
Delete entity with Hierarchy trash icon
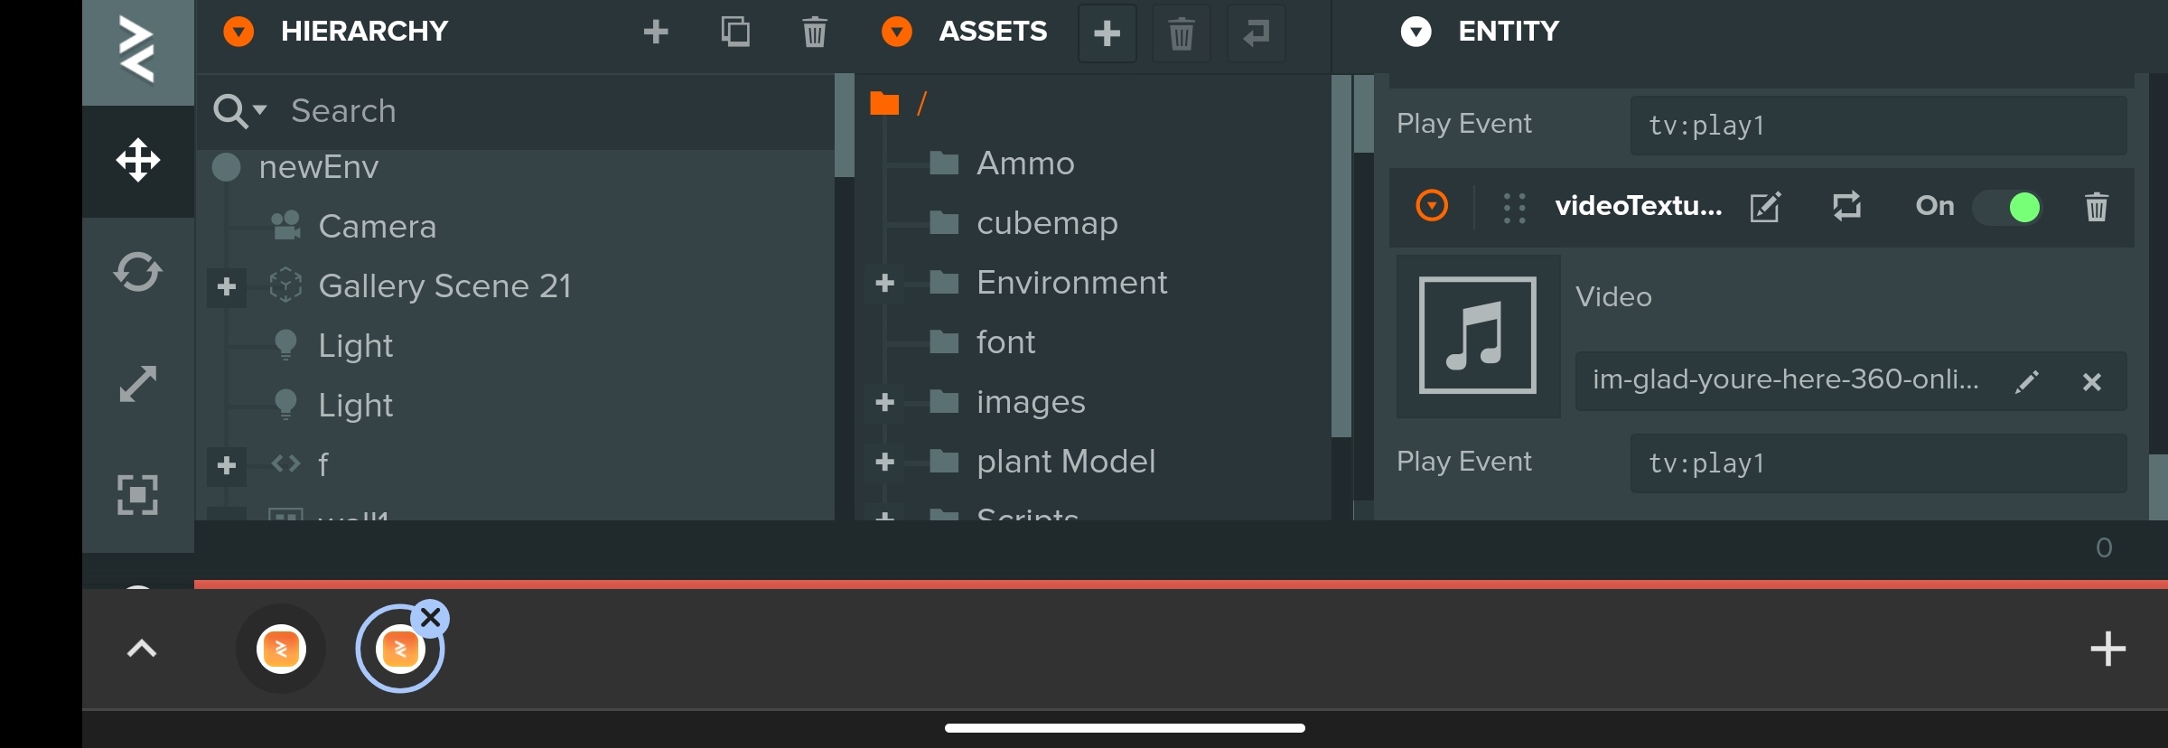click(x=814, y=33)
